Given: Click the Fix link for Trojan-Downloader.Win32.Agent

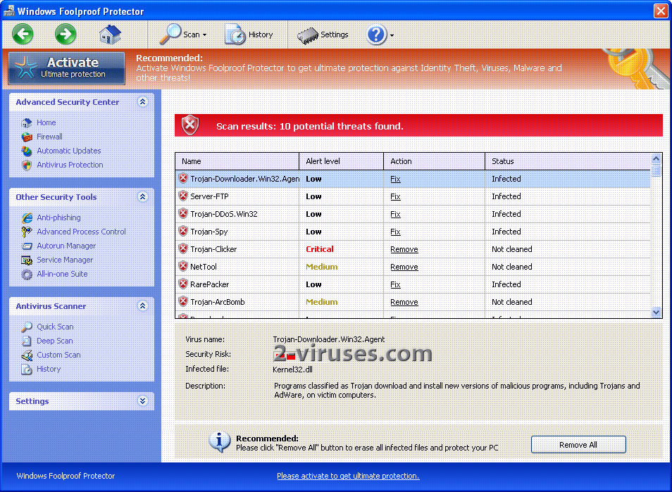Looking at the screenshot, I should coord(395,179).
